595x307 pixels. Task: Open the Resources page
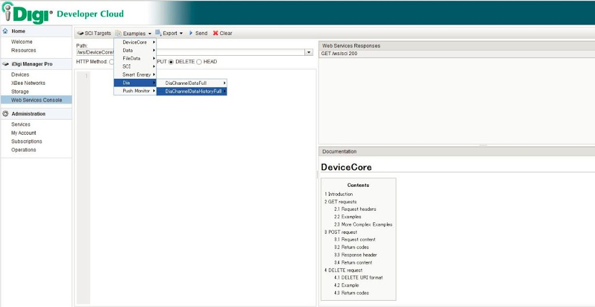point(23,50)
